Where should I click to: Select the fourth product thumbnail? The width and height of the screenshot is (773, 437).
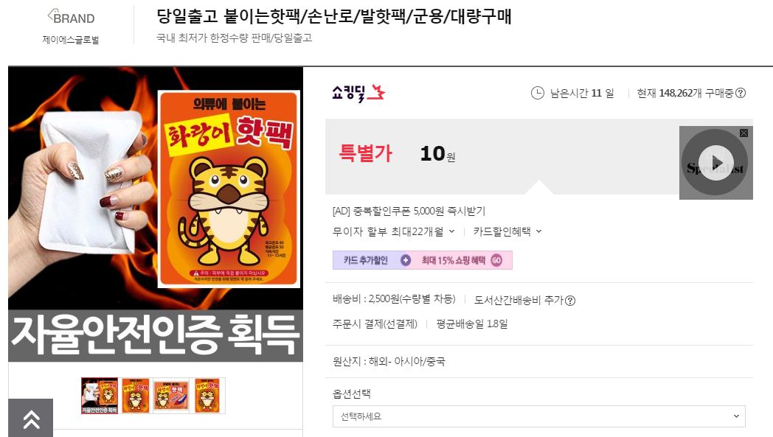point(207,396)
